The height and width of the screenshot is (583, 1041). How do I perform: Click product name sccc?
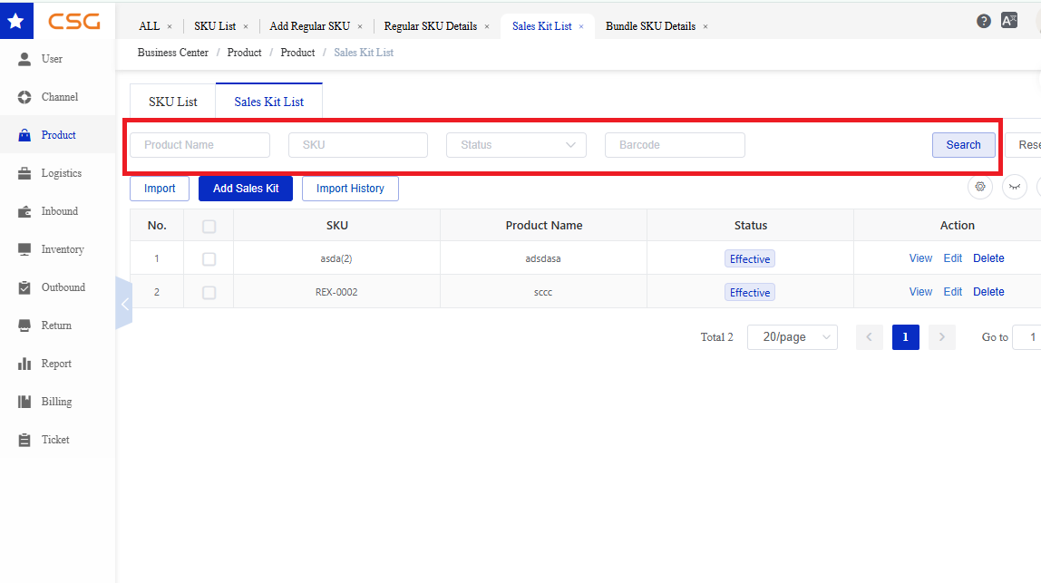click(543, 292)
